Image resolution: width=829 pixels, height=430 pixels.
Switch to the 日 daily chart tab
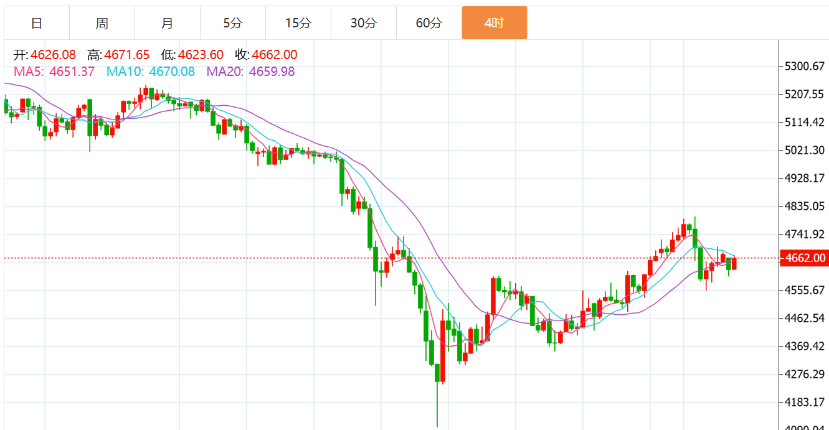pos(37,23)
